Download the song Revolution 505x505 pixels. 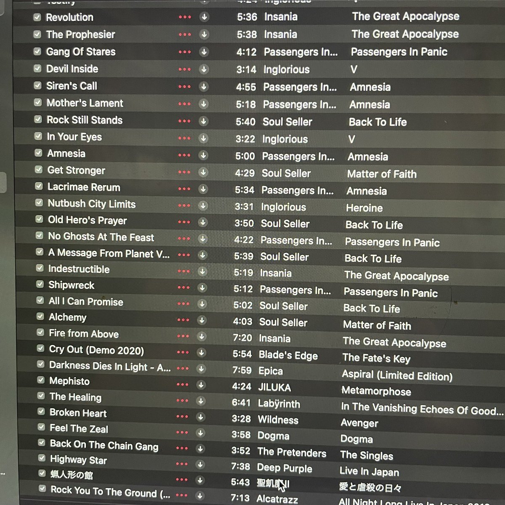(204, 17)
